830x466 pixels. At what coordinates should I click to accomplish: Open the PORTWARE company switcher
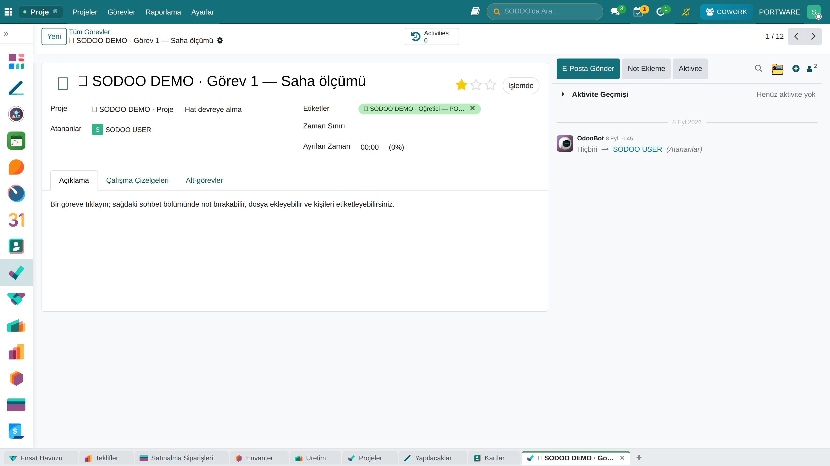(779, 12)
